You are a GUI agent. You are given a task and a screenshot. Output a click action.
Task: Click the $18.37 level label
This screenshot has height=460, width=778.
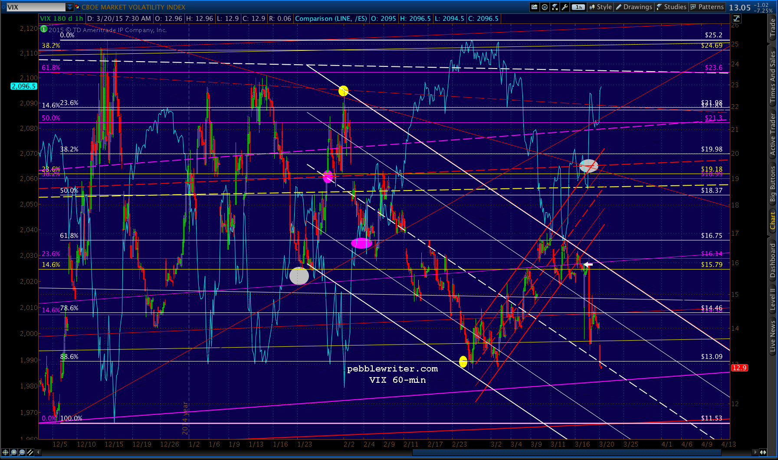[x=712, y=191]
